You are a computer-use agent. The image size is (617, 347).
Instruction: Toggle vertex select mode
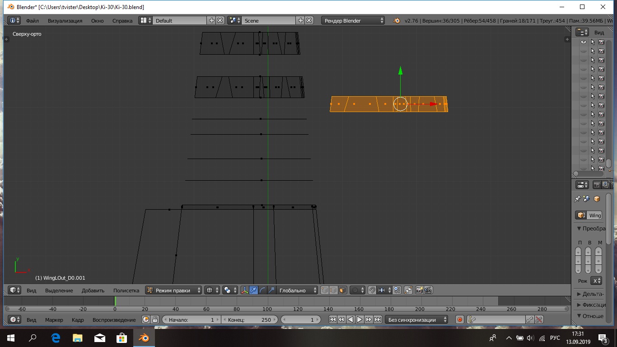click(x=324, y=291)
